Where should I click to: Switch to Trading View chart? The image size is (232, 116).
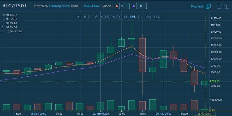pyautogui.click(x=60, y=6)
